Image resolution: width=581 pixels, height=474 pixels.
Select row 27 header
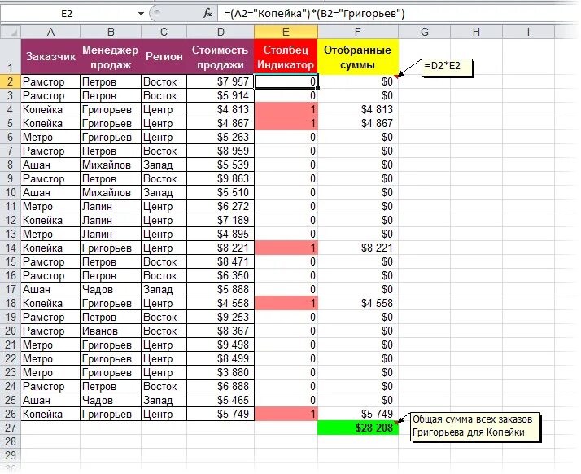(11, 428)
